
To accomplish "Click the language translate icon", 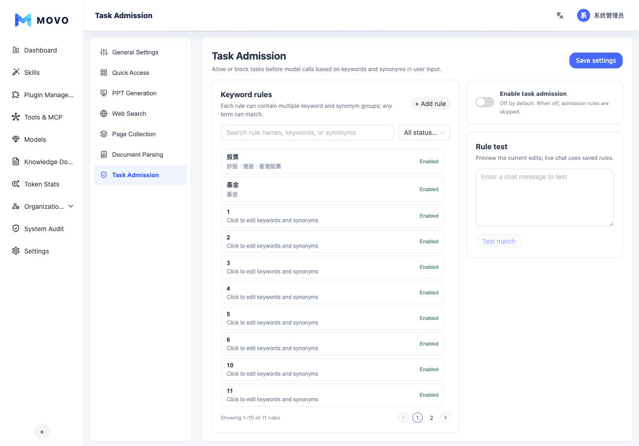I will [560, 15].
